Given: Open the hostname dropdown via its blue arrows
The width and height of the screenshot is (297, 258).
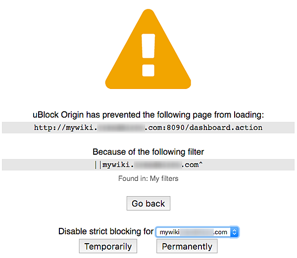Looking at the screenshot, I should (235, 232).
